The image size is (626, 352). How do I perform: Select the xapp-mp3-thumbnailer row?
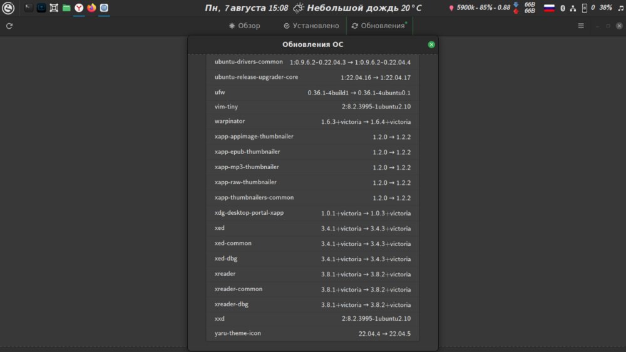click(x=312, y=167)
